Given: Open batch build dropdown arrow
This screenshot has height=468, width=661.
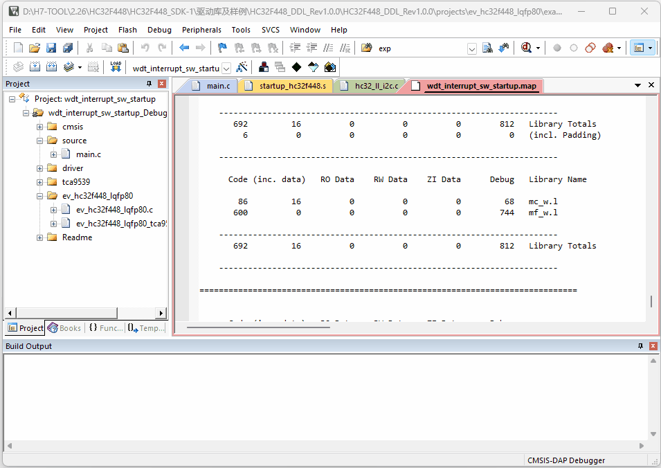Looking at the screenshot, I should tap(80, 67).
